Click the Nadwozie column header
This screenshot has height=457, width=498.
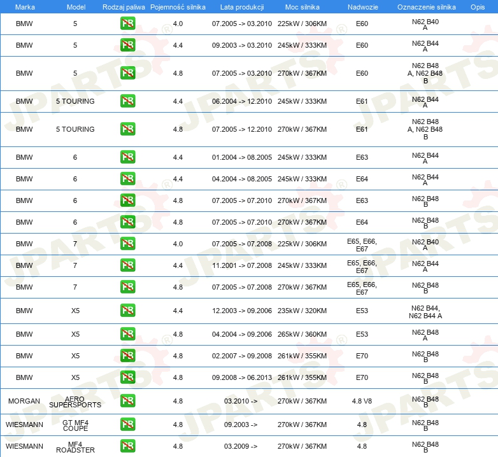coord(363,7)
